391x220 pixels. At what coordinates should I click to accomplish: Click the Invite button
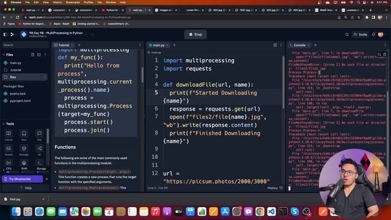pos(360,34)
